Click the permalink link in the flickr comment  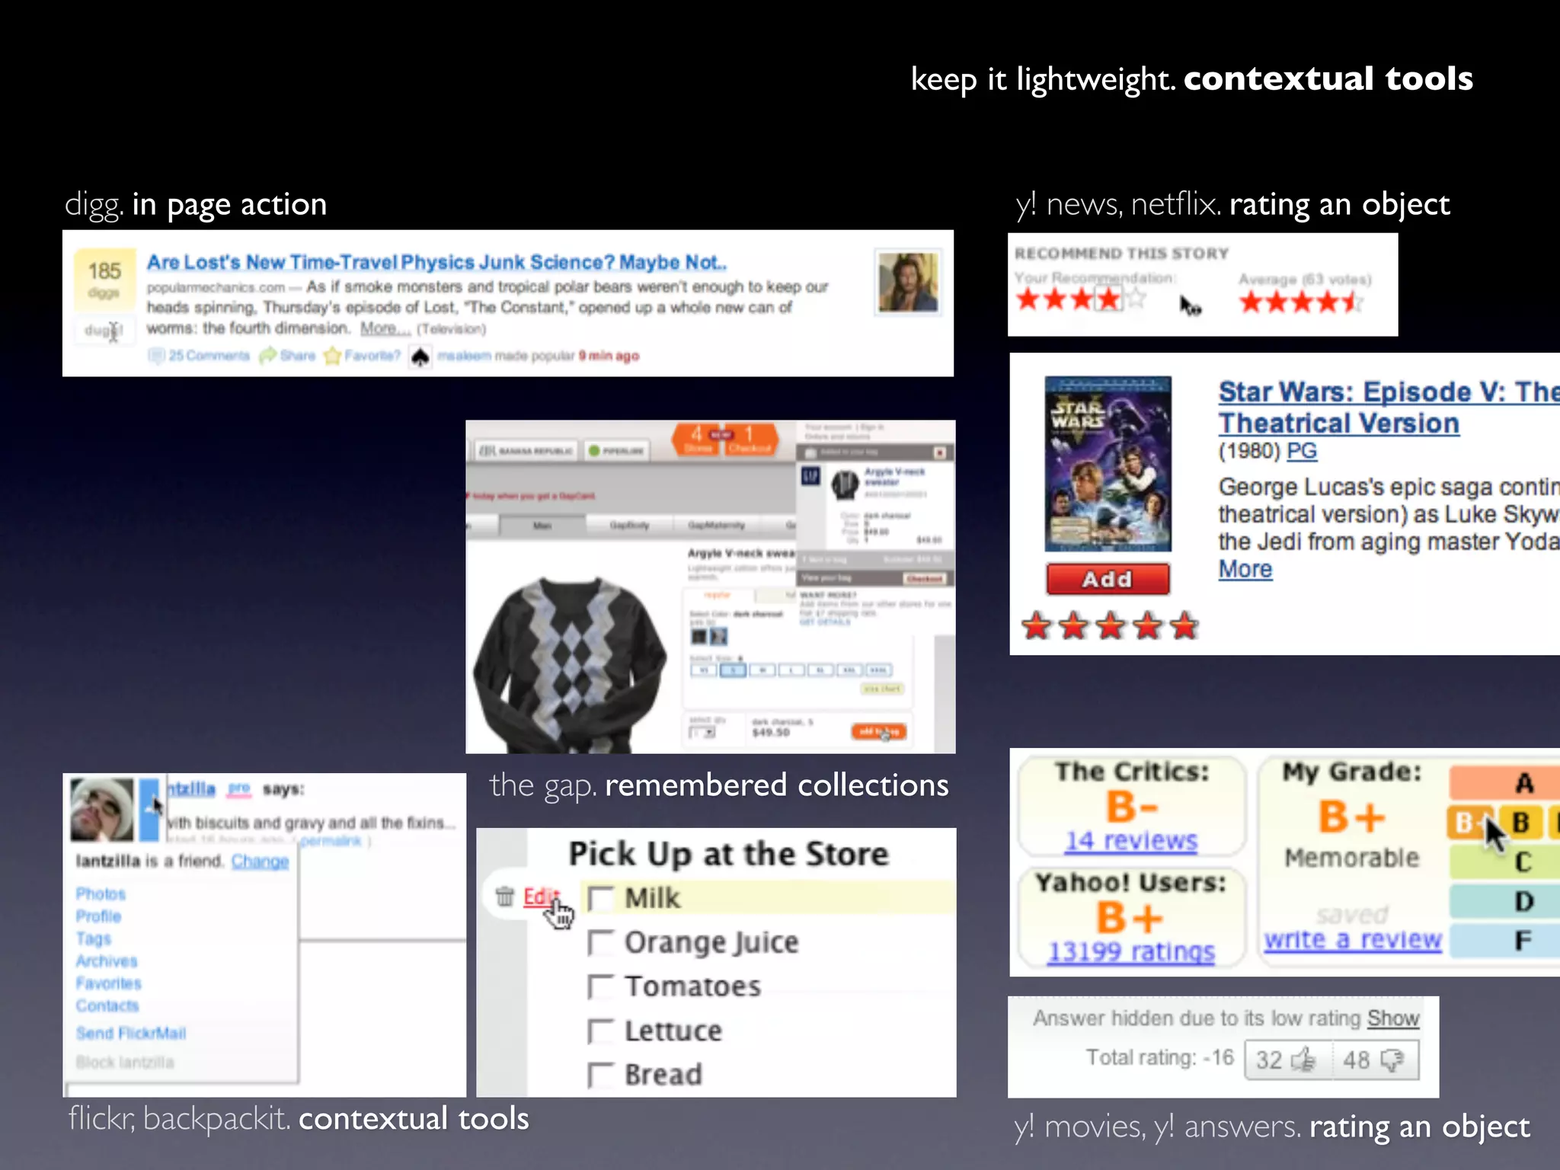pos(331,841)
